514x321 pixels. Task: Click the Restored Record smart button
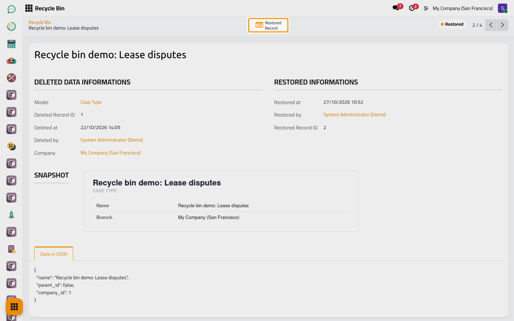point(268,25)
